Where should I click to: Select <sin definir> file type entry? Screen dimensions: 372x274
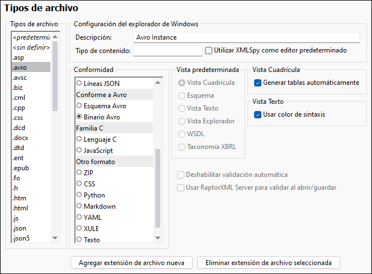[x=31, y=47]
